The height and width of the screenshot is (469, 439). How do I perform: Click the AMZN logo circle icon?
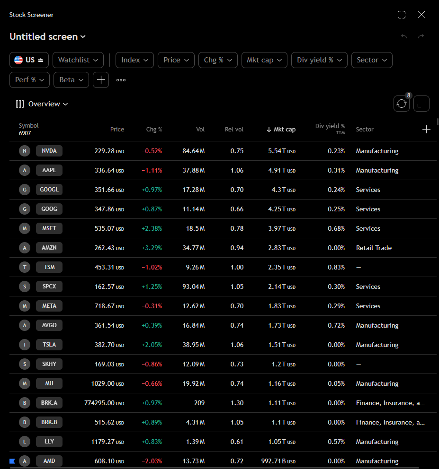[x=25, y=248]
